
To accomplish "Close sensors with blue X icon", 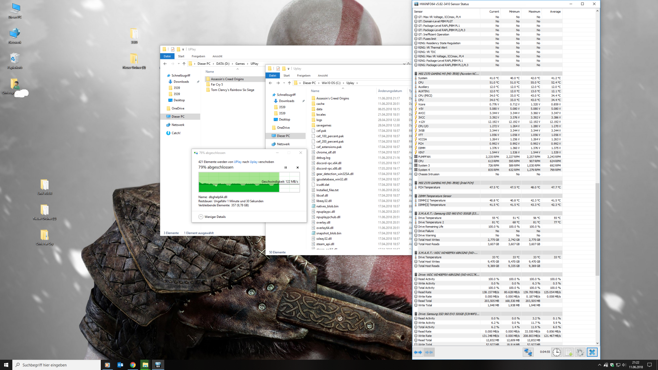I will tap(592, 352).
